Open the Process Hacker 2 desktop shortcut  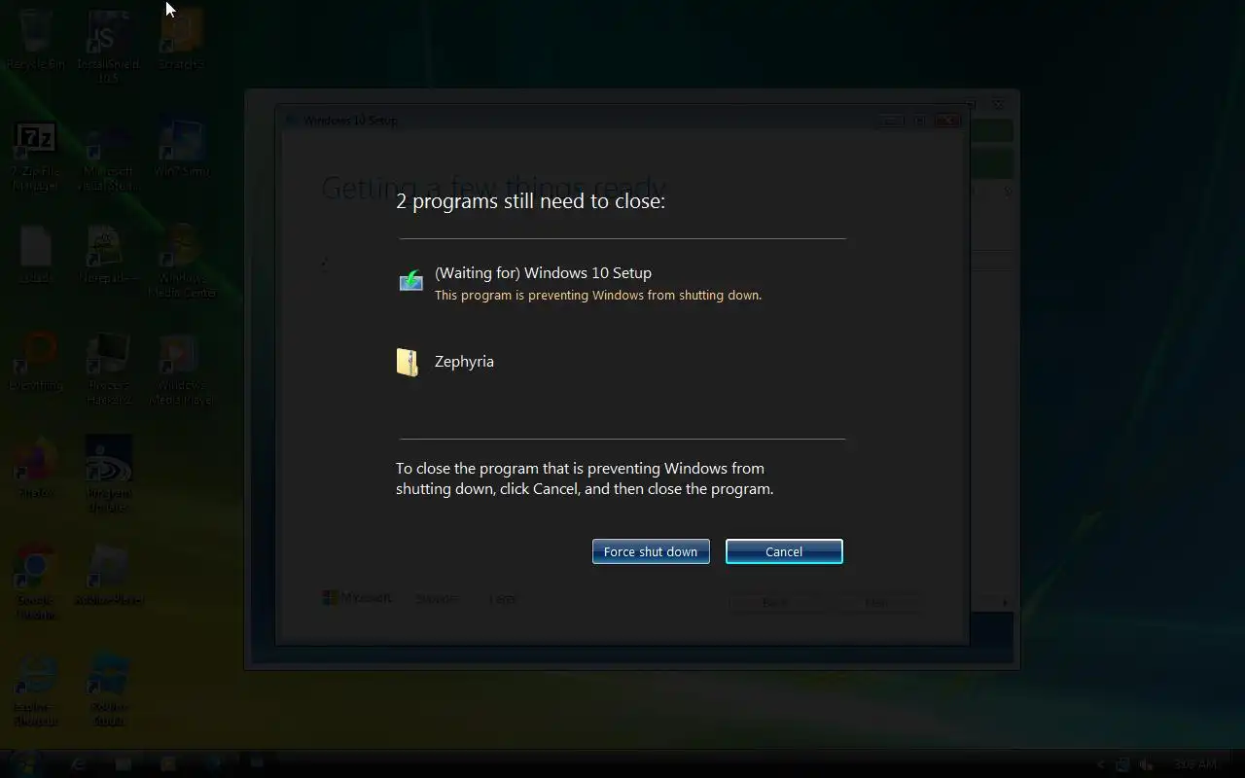[109, 370]
